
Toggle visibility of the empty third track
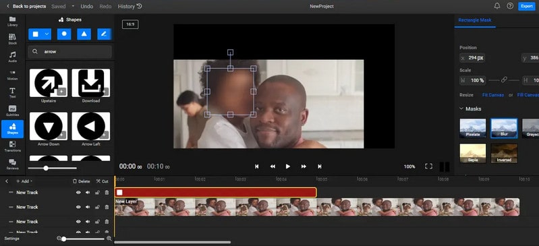pyautogui.click(x=78, y=222)
